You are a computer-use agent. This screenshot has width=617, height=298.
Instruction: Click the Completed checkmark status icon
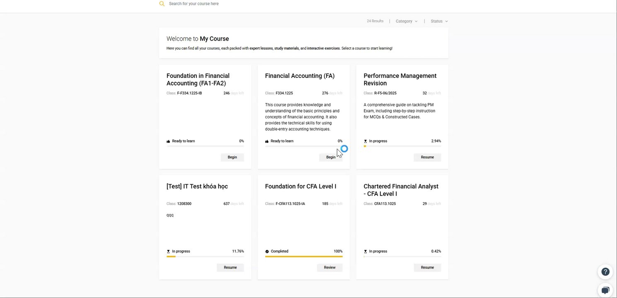coord(267,252)
